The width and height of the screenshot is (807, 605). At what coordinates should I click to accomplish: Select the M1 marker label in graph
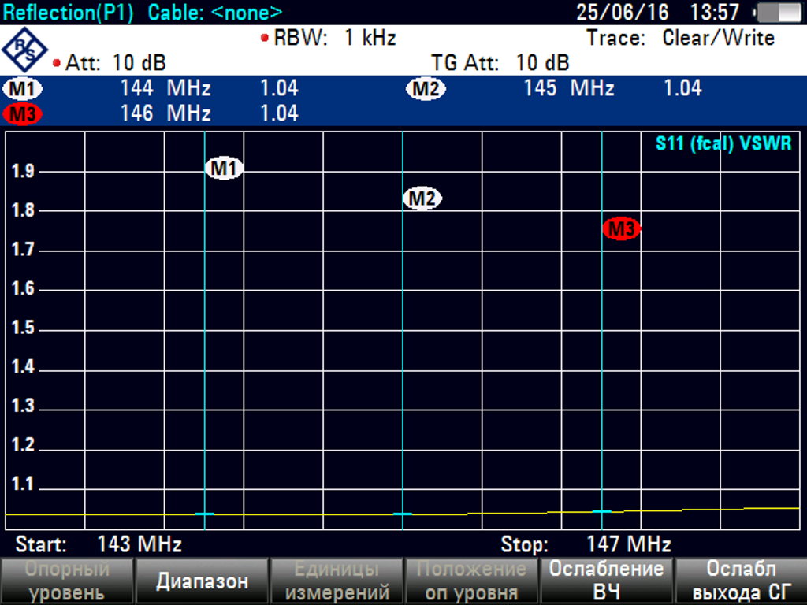225,168
